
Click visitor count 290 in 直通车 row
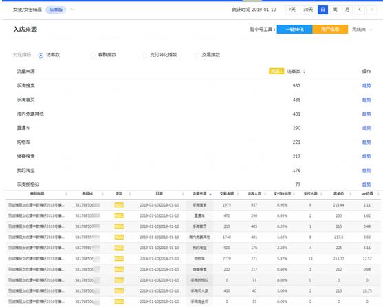coord(296,128)
